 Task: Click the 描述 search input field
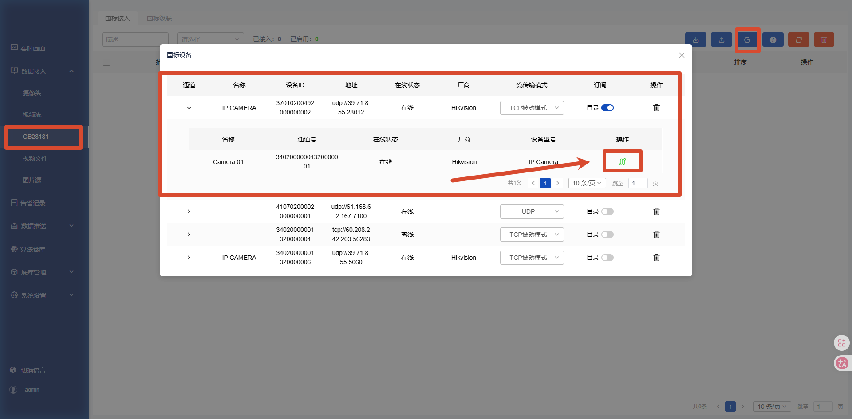[135, 39]
